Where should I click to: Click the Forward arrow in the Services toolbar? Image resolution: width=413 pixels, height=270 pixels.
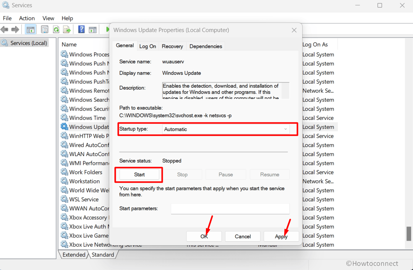(x=15, y=29)
